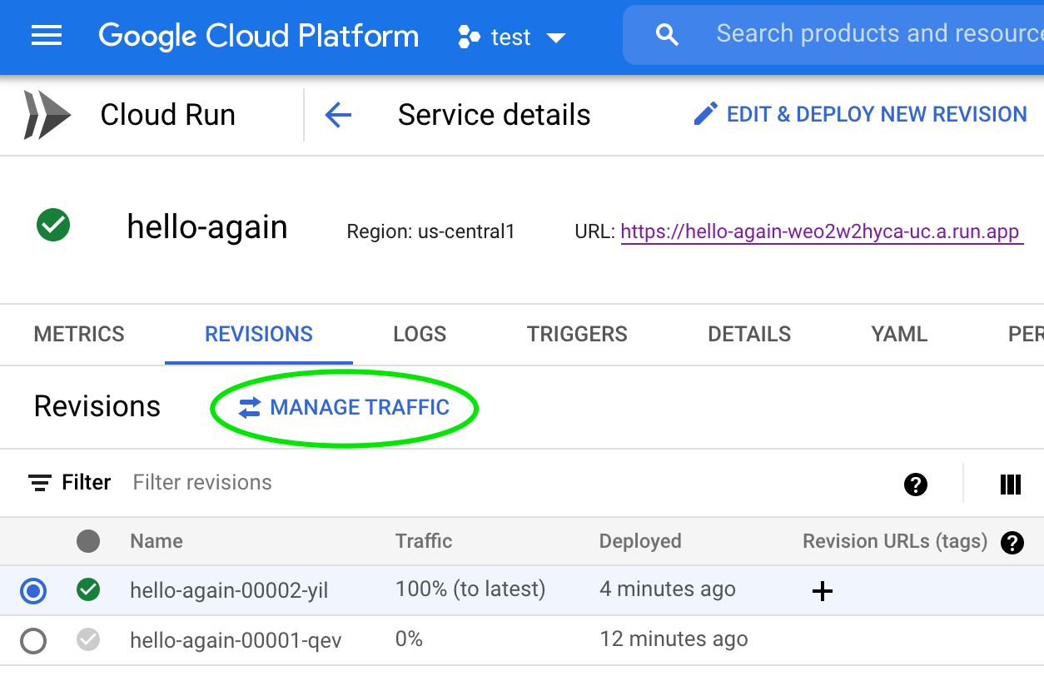
Task: Add a revision tag with the plus icon
Action: coord(822,591)
